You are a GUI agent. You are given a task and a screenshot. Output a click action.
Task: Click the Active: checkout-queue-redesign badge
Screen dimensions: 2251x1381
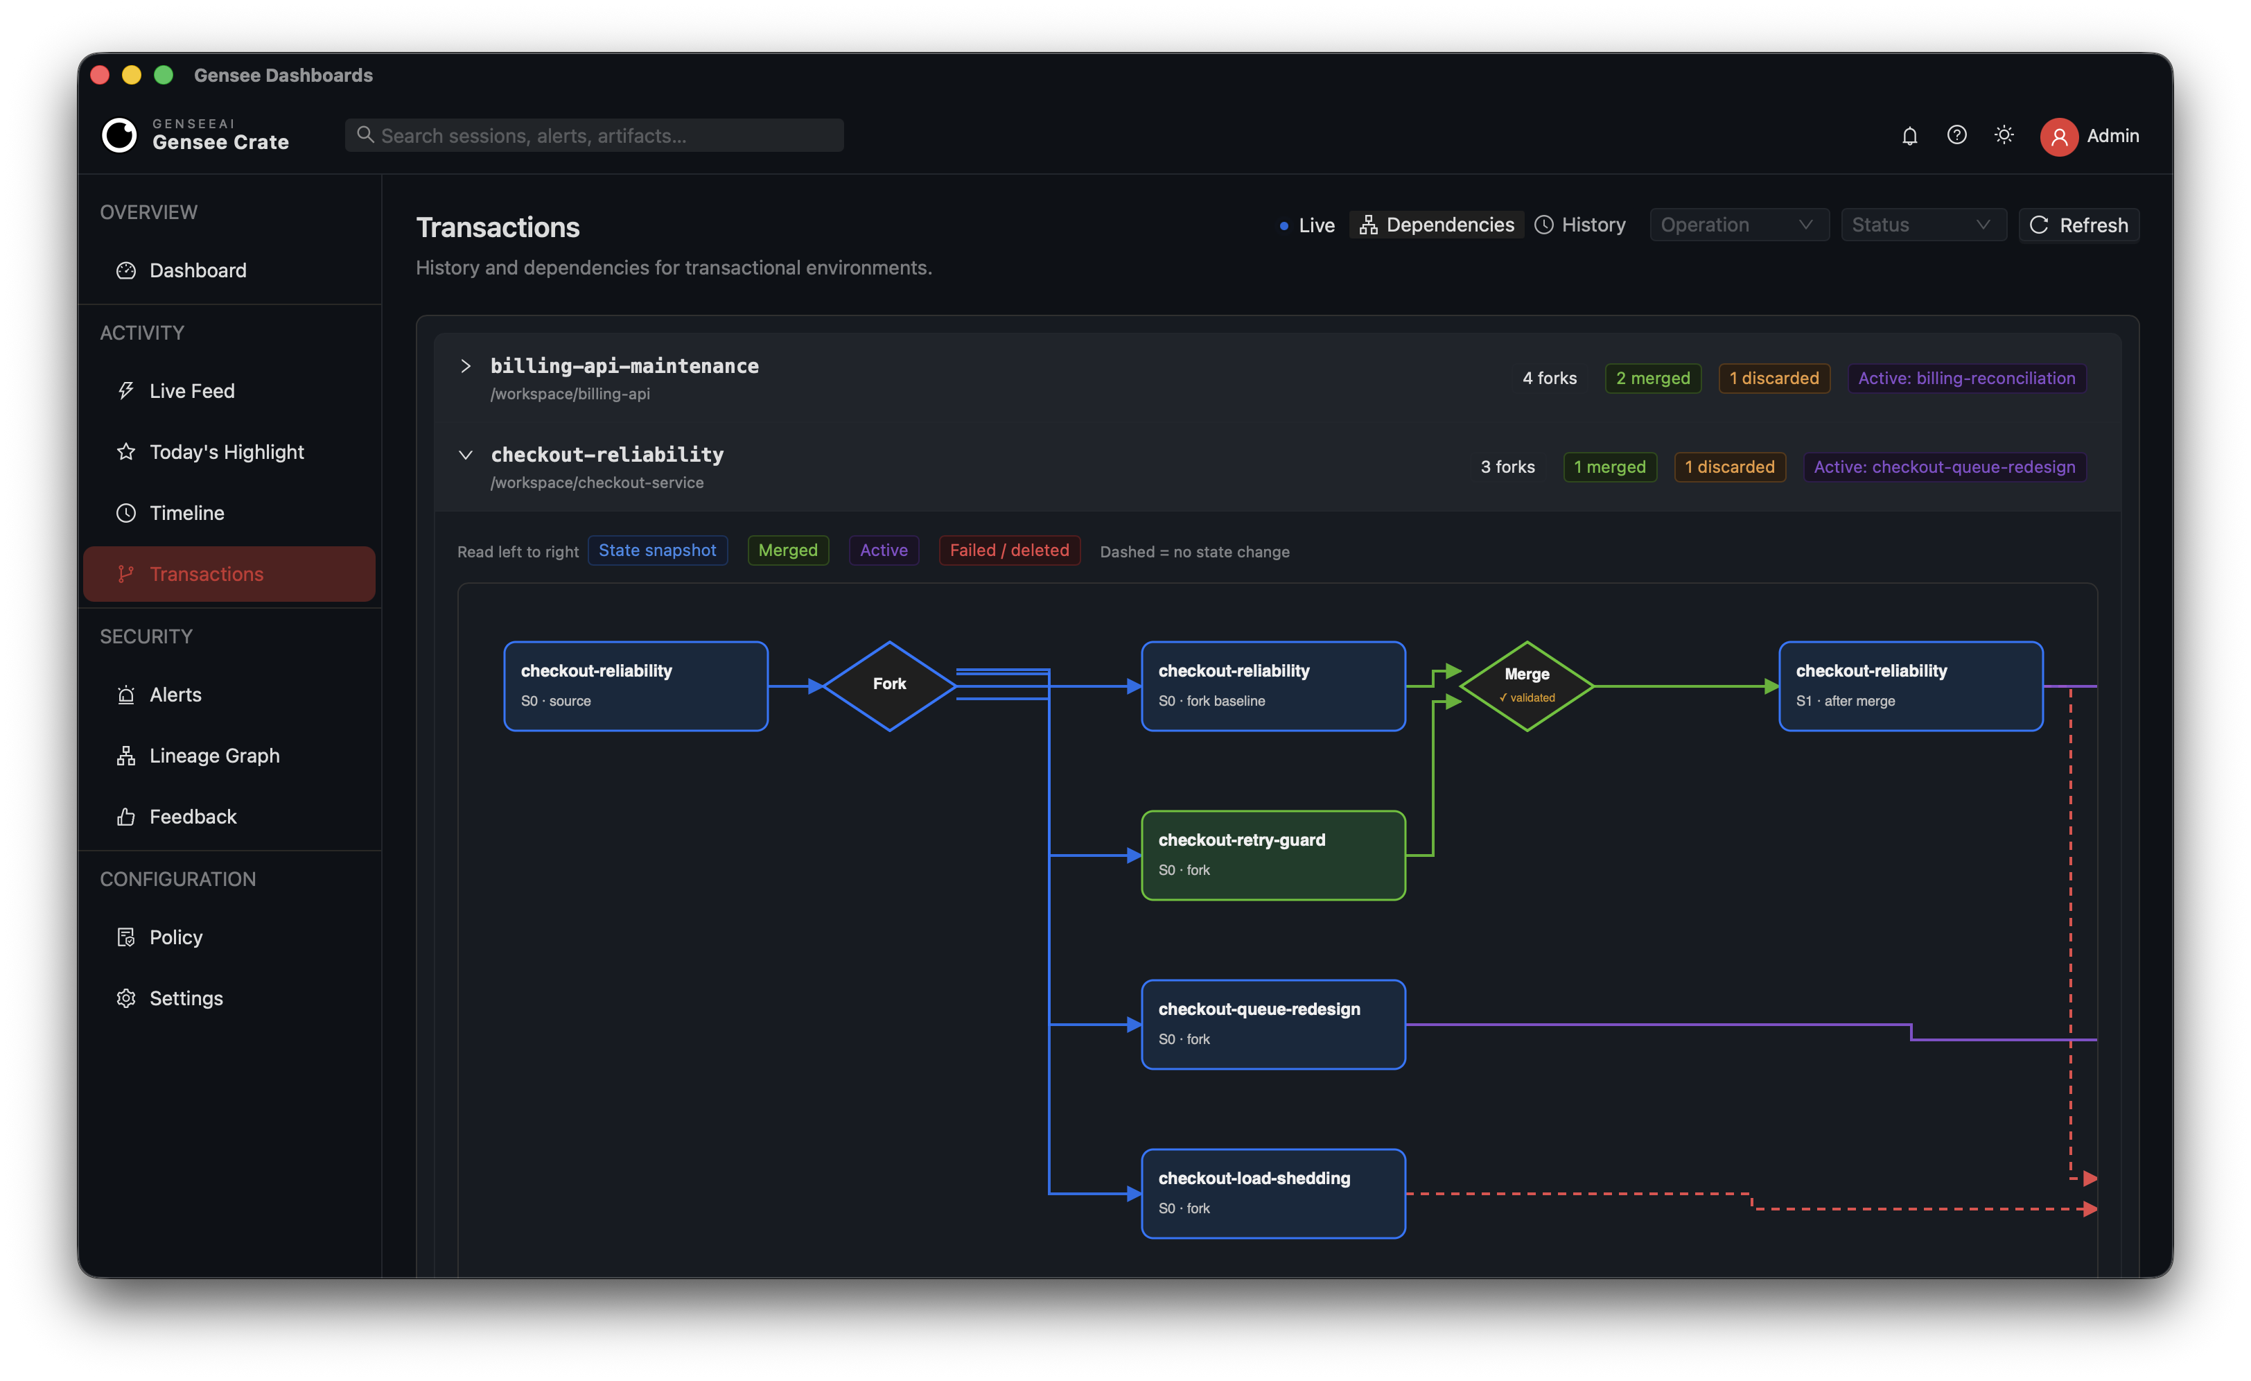(1944, 467)
